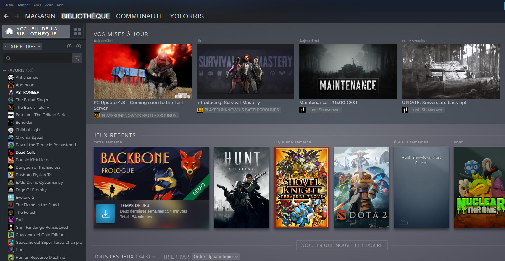Open advanced filter settings icon
Screen dimensions: 505x261
coord(77,58)
